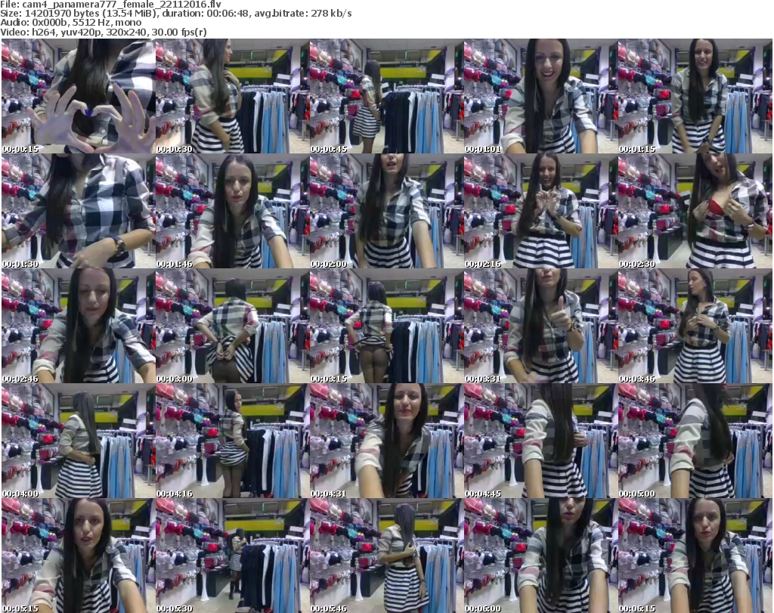Open the thumbnail timestamped 00:03:46
The height and width of the screenshot is (613, 774).
pos(695,327)
